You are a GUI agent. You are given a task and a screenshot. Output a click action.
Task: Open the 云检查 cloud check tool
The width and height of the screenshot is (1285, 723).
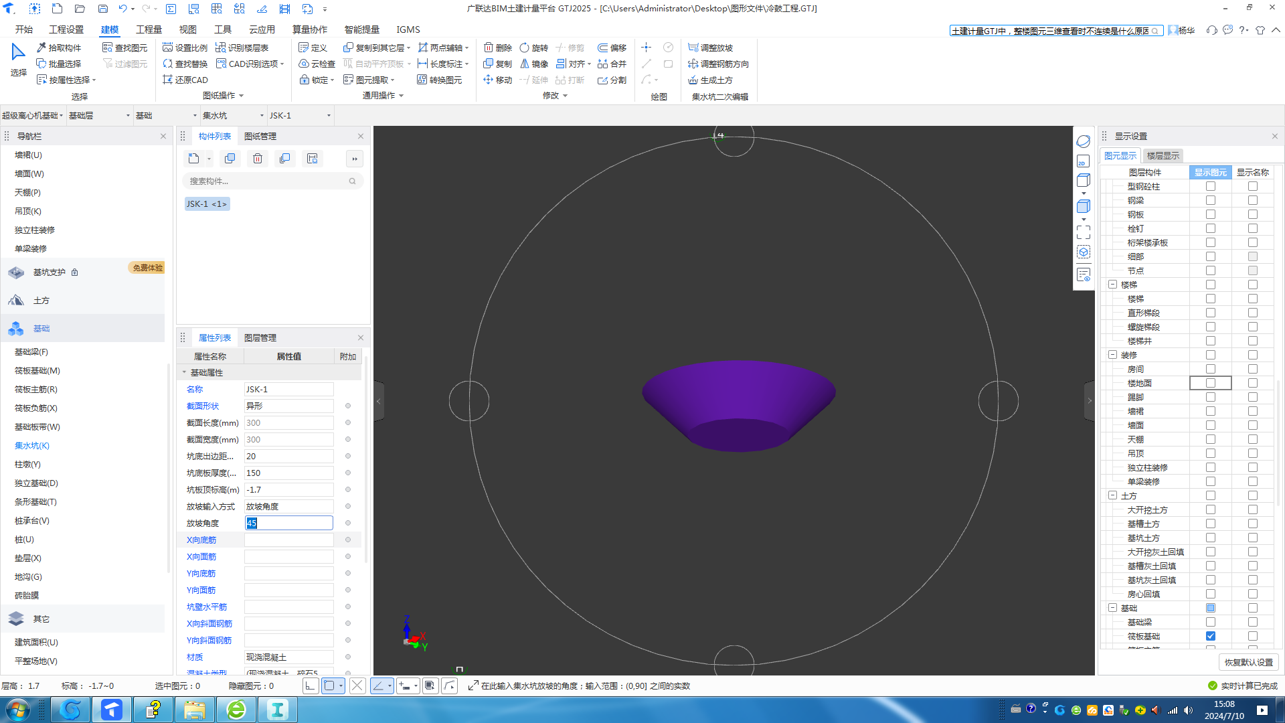tap(317, 64)
